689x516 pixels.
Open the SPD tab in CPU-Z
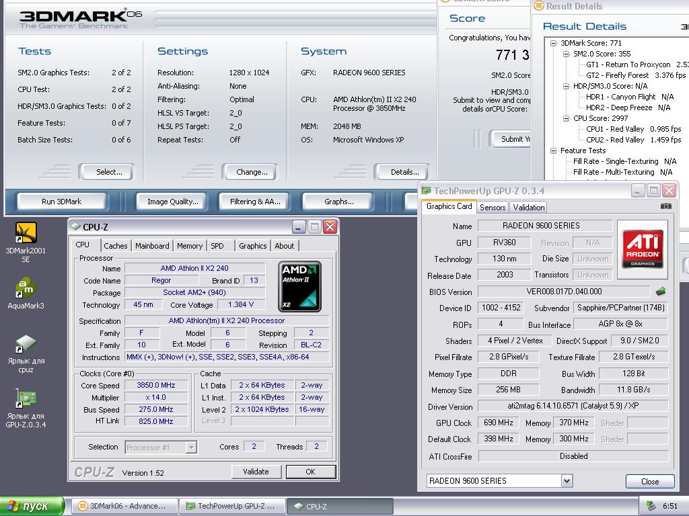point(217,246)
